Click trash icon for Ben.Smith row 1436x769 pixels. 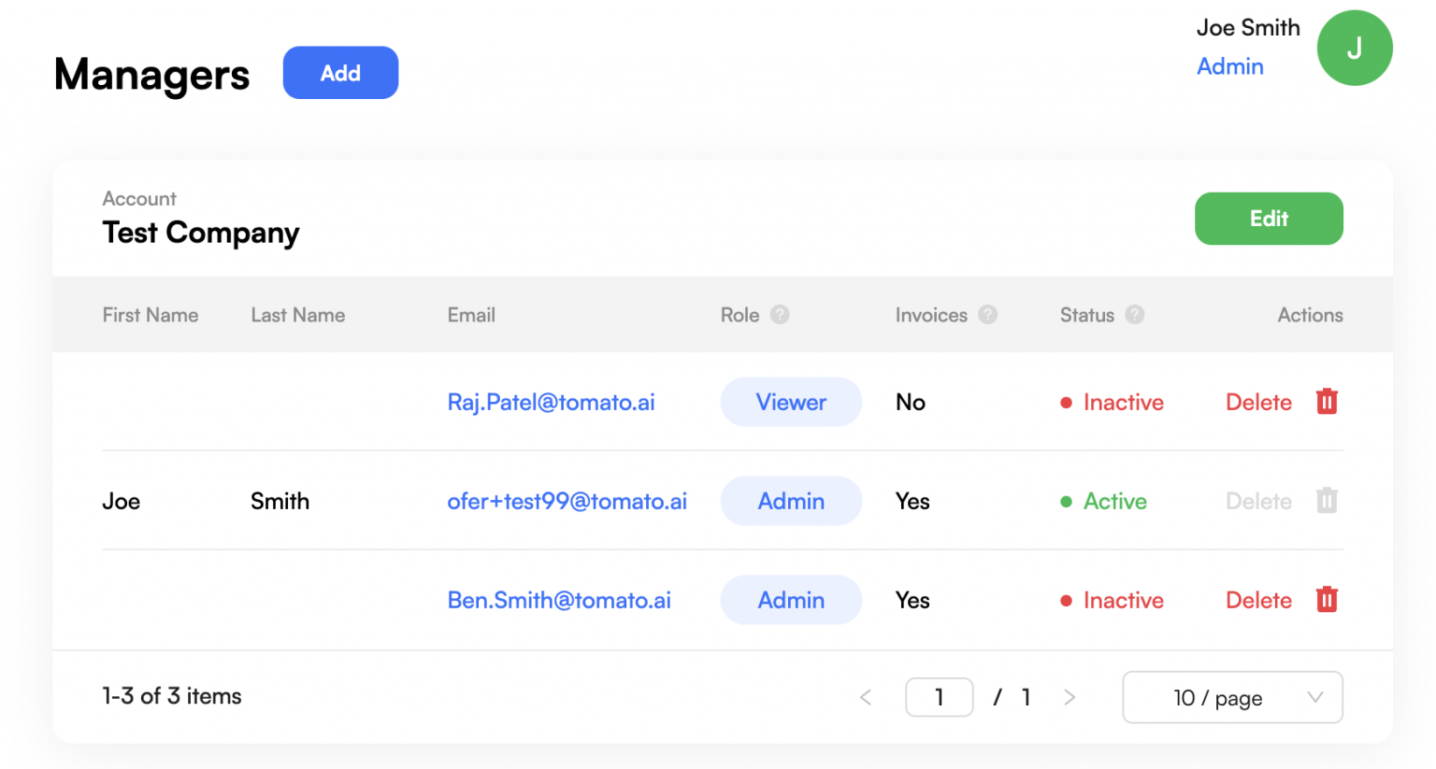tap(1327, 600)
